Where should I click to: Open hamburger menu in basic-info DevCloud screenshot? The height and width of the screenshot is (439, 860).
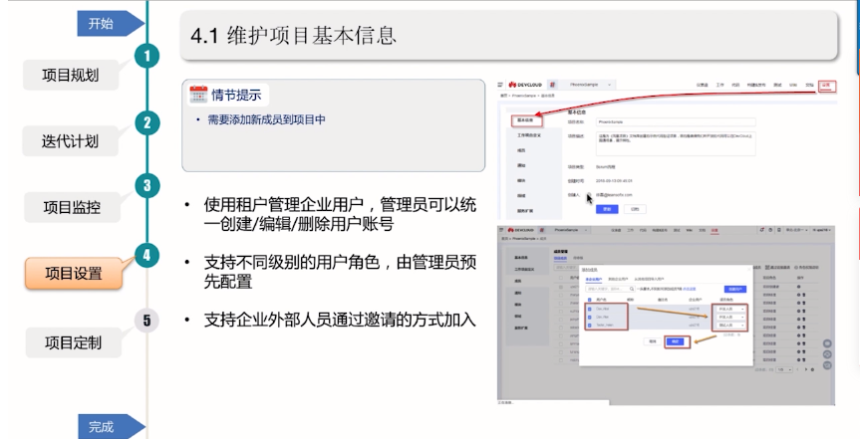(x=500, y=85)
